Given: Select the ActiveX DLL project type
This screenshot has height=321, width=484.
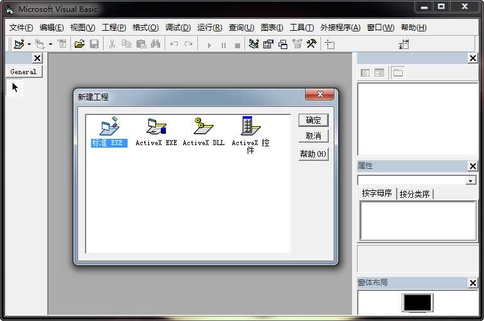Looking at the screenshot, I should click(x=204, y=132).
